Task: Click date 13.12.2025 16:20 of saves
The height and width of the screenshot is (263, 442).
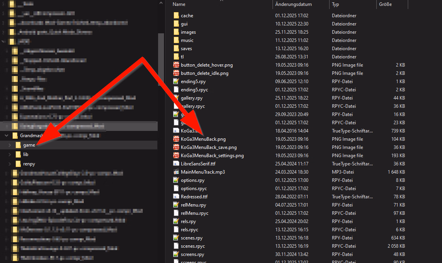Action: point(292,48)
